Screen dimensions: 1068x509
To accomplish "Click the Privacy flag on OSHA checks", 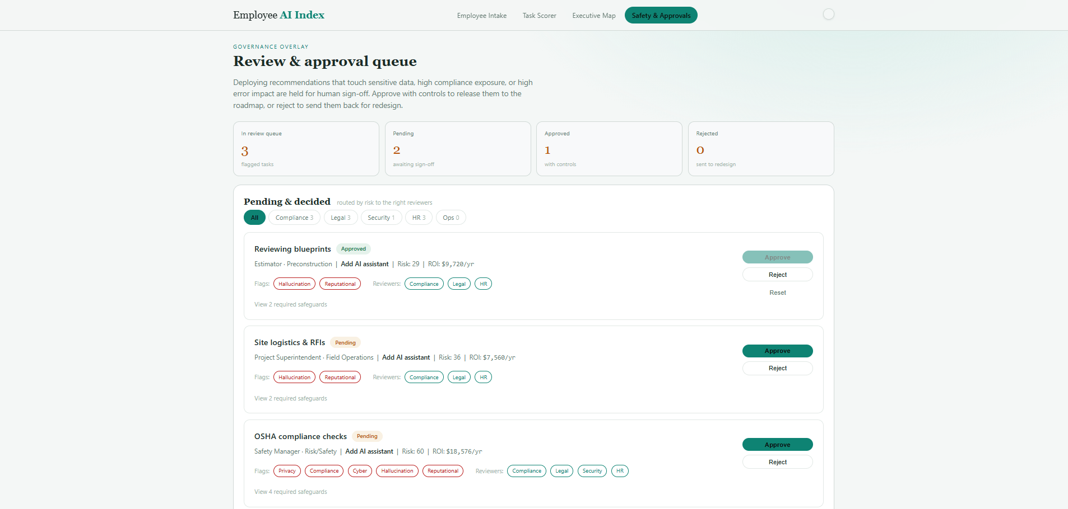I will [x=287, y=471].
